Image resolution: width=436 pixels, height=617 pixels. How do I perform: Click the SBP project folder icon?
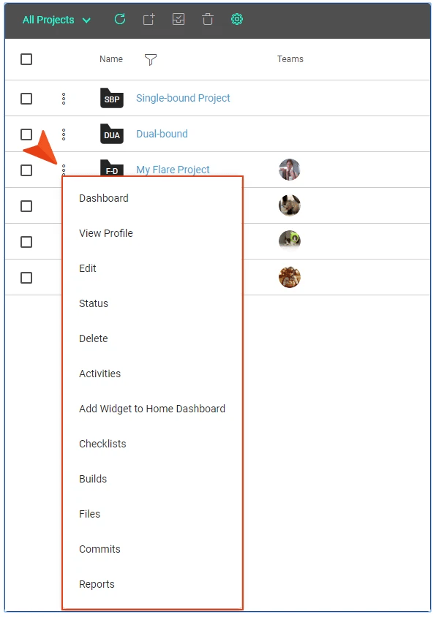(112, 98)
